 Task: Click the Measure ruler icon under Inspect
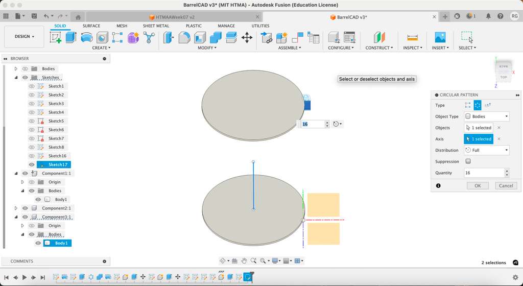click(412, 37)
